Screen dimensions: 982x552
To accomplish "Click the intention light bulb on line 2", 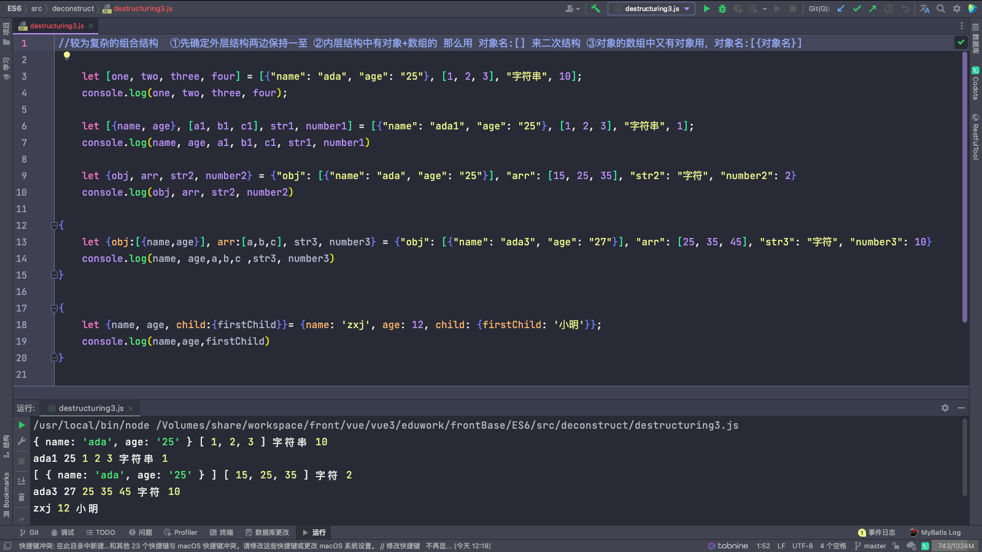I will [67, 55].
